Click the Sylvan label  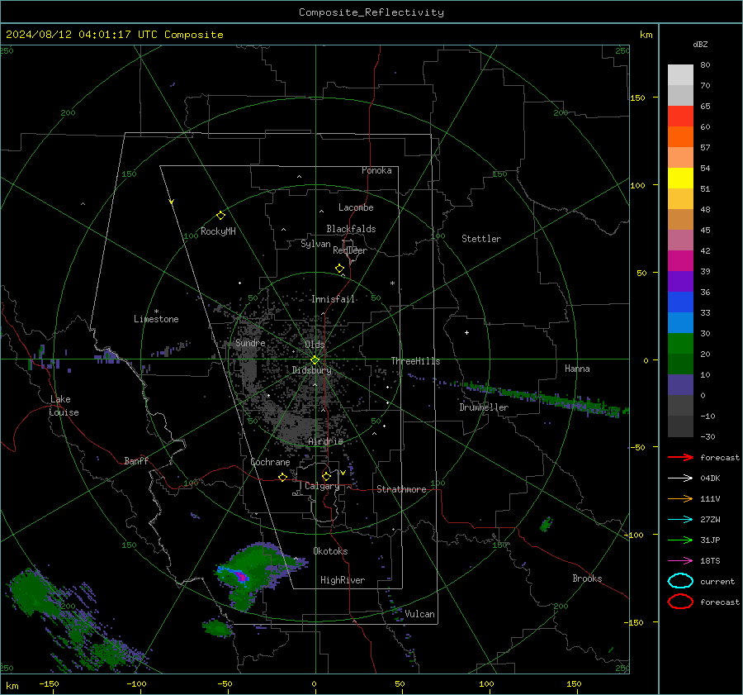pos(315,244)
